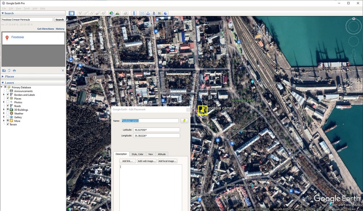Toggle the sidebar visibility toolbar button
The height and width of the screenshot is (211, 363).
(72, 13)
